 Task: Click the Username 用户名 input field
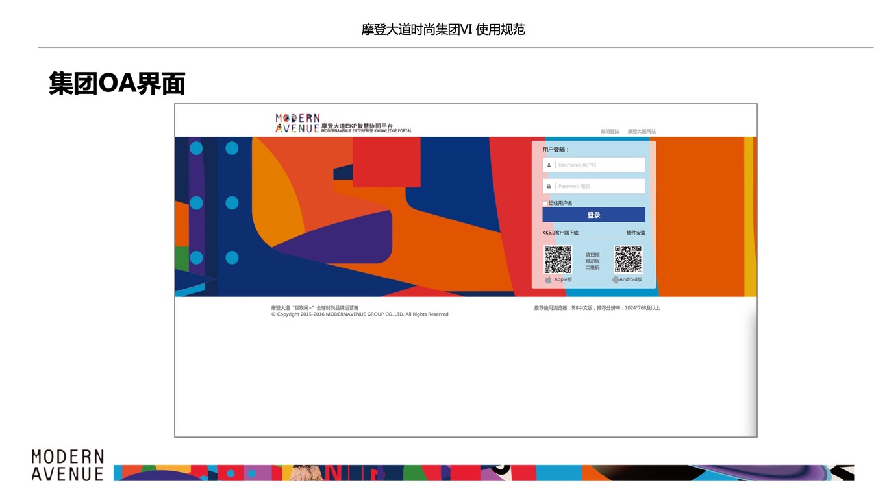[593, 165]
